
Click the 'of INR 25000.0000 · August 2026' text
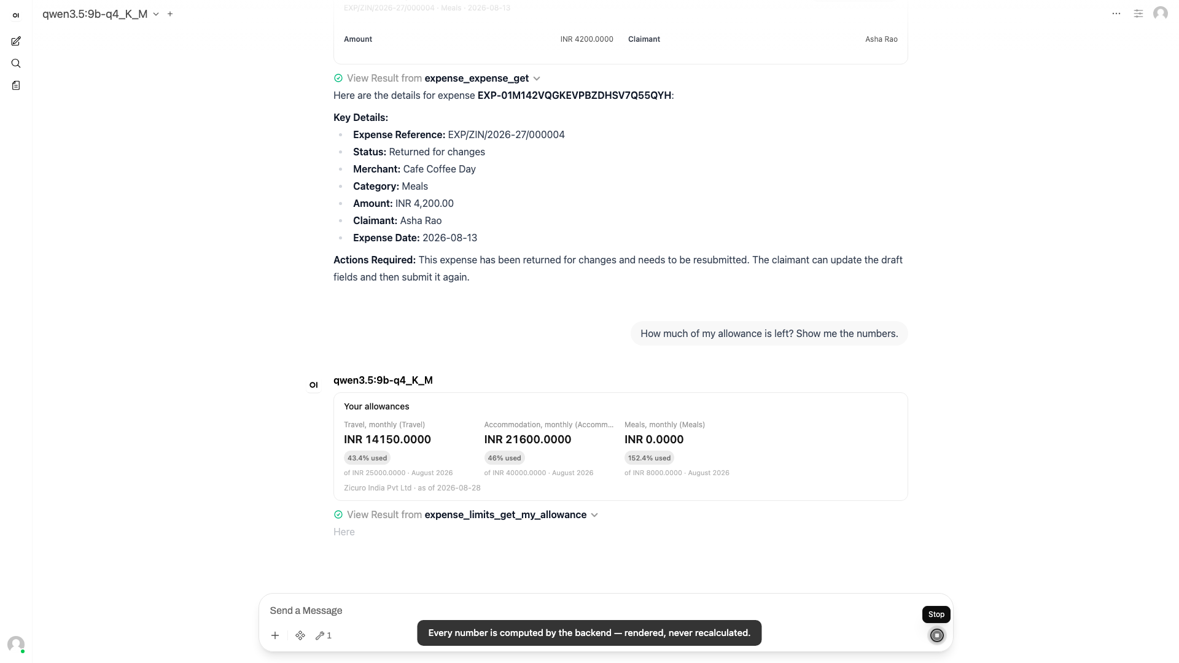[x=398, y=473]
